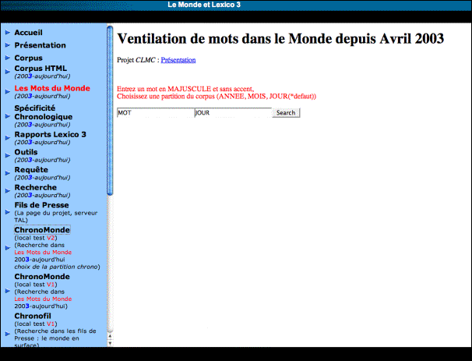Click the arrow icon beside ChronoMonde V2
The width and height of the screenshot is (472, 361).
pos(8,248)
